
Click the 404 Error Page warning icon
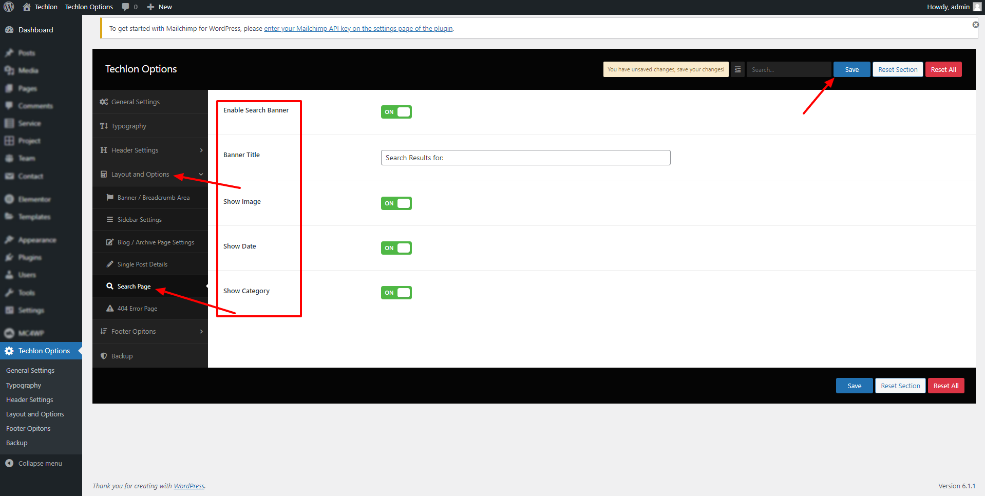[x=110, y=309]
